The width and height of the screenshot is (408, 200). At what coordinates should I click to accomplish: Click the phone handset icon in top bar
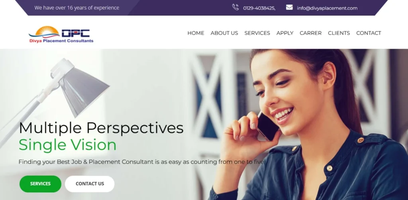(235, 7)
